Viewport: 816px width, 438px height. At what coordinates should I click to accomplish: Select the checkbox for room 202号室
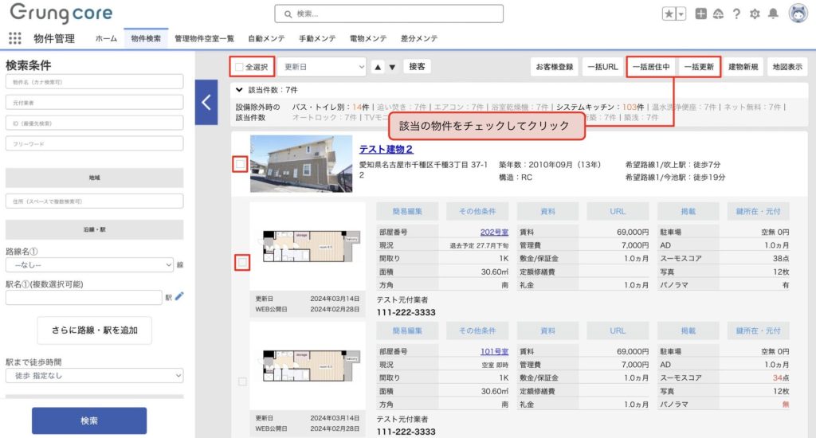tap(242, 261)
